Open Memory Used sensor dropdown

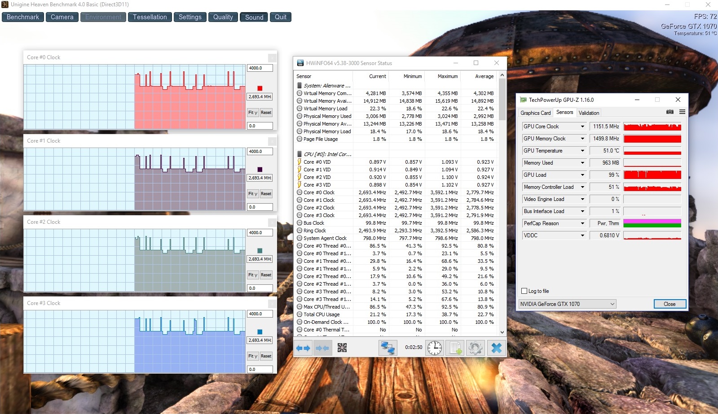tap(582, 163)
